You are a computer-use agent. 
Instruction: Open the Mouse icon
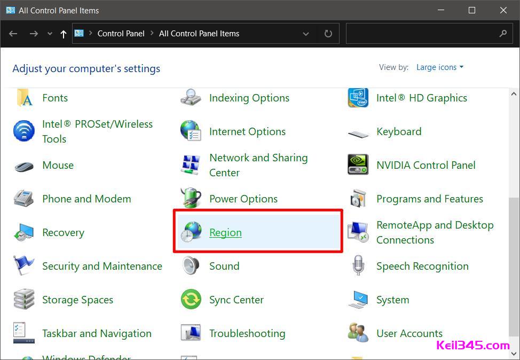click(23, 165)
